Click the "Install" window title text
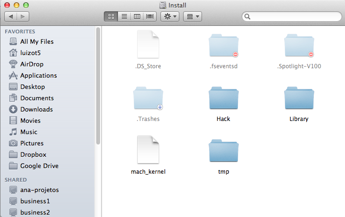 click(177, 5)
